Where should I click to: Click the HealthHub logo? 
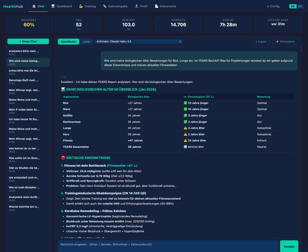click(x=13, y=6)
